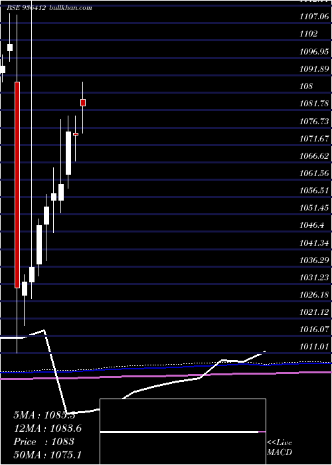Click the 1041.34 price axis label
332x465 pixels.
[x=314, y=243]
